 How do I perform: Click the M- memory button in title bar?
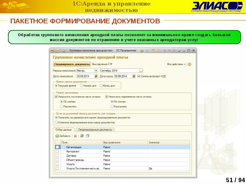(x=175, y=51)
